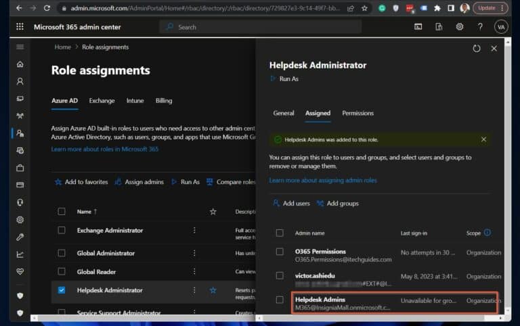520x326 pixels.
Task: Open more actions for Helpdesk Administrator
Action: [194, 290]
